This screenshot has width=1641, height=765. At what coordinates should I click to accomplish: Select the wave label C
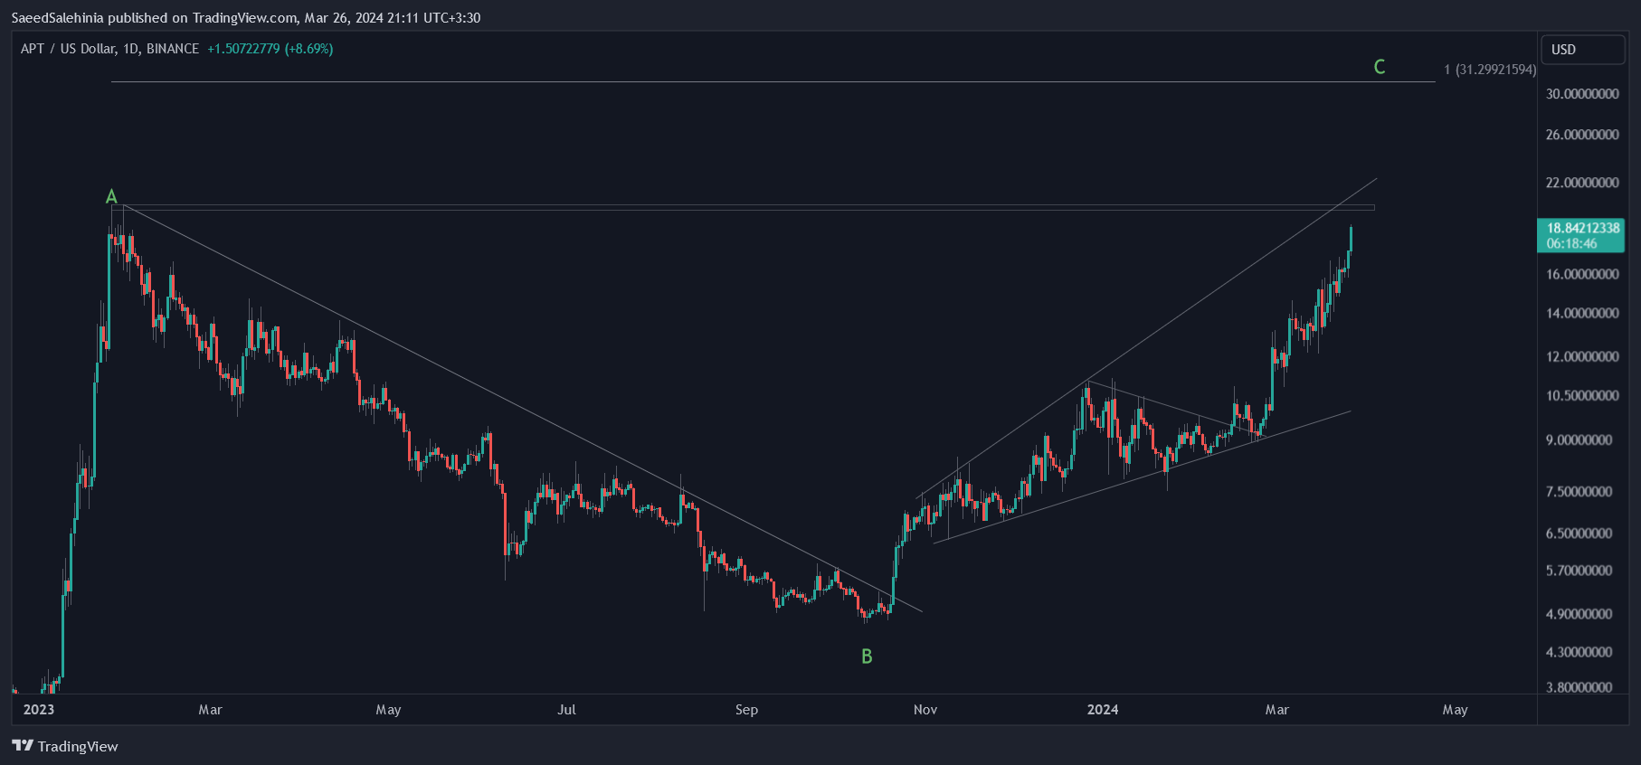tap(1380, 67)
